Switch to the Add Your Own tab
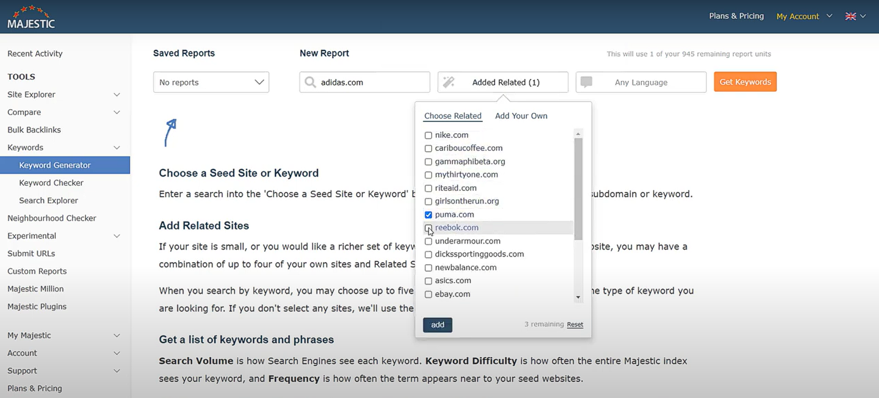 [521, 116]
